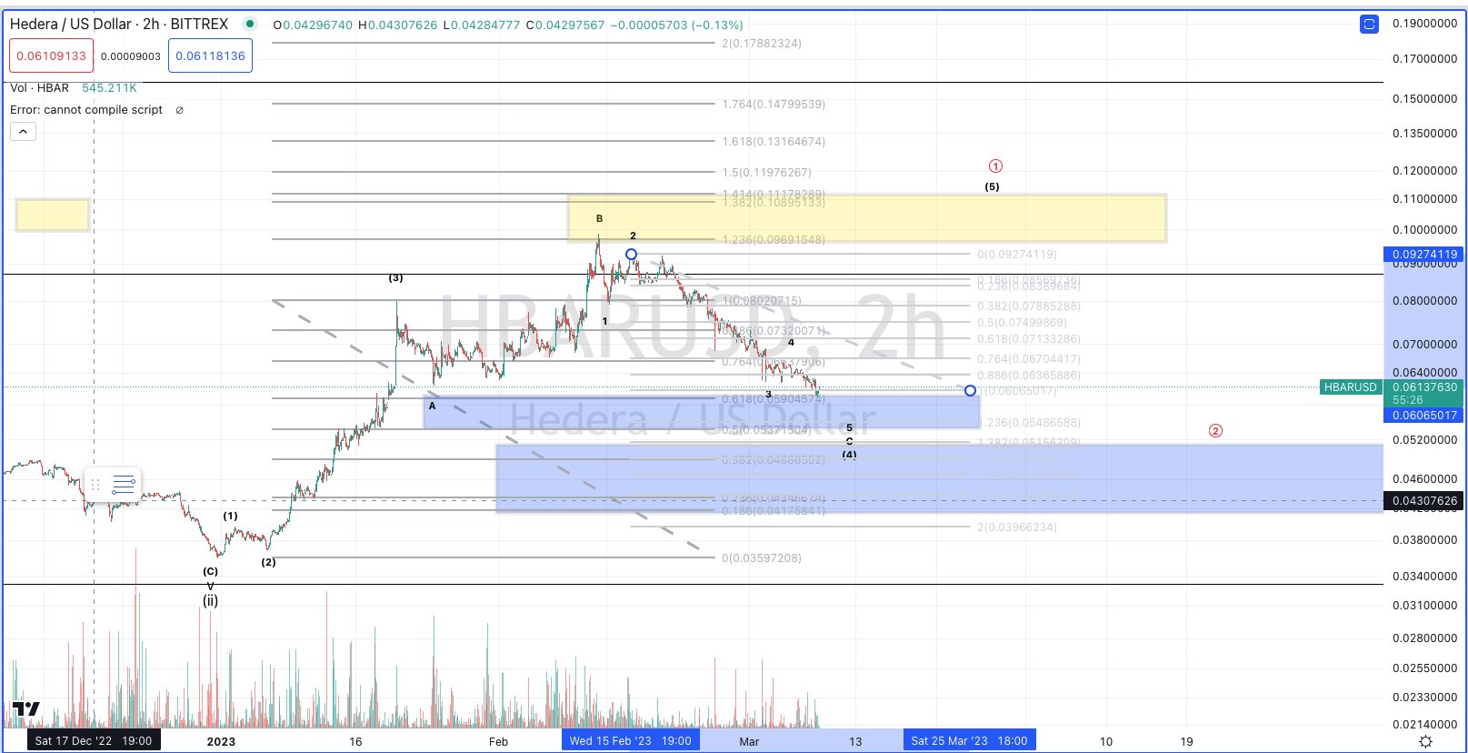Click fib level 0.618(0.07133286) label
The image size is (1468, 753).
click(x=1029, y=339)
